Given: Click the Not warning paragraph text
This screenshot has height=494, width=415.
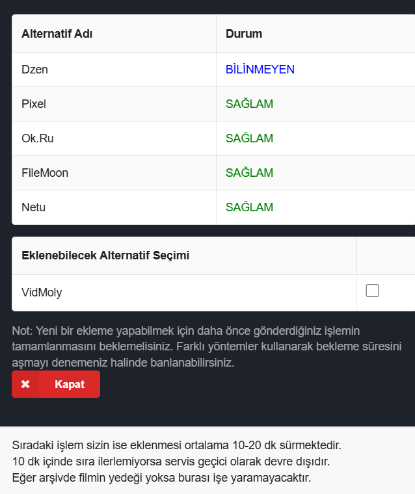Looking at the screenshot, I should 207,346.
